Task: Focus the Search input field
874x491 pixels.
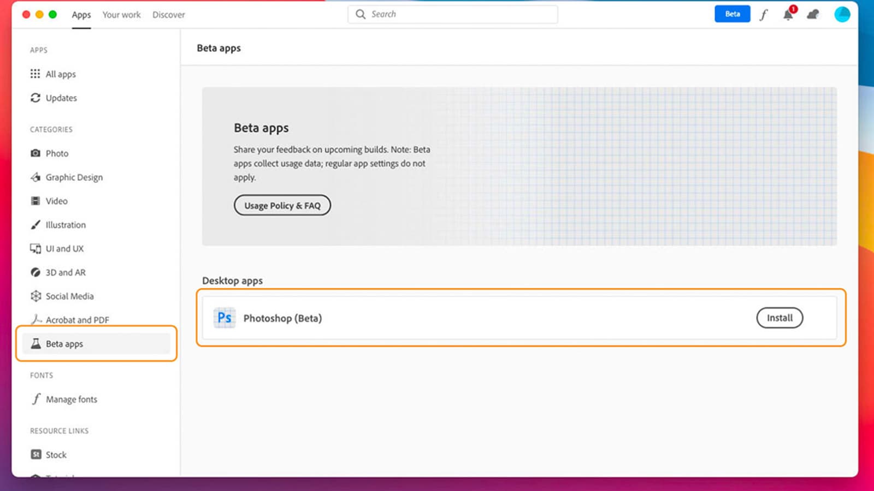Action: point(453,14)
